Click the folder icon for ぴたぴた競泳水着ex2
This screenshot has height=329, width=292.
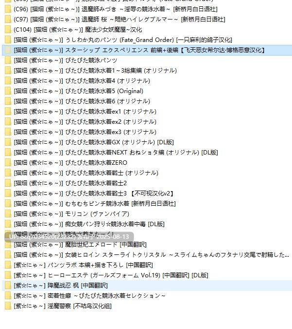coord(8,122)
